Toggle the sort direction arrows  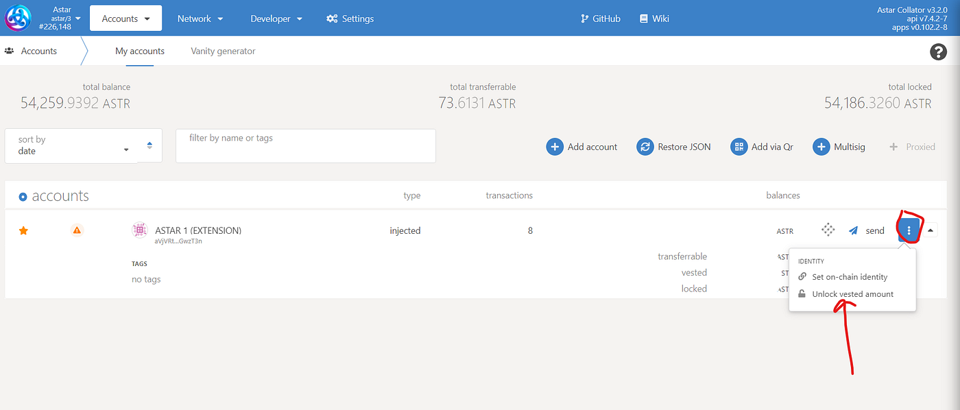[x=150, y=145]
